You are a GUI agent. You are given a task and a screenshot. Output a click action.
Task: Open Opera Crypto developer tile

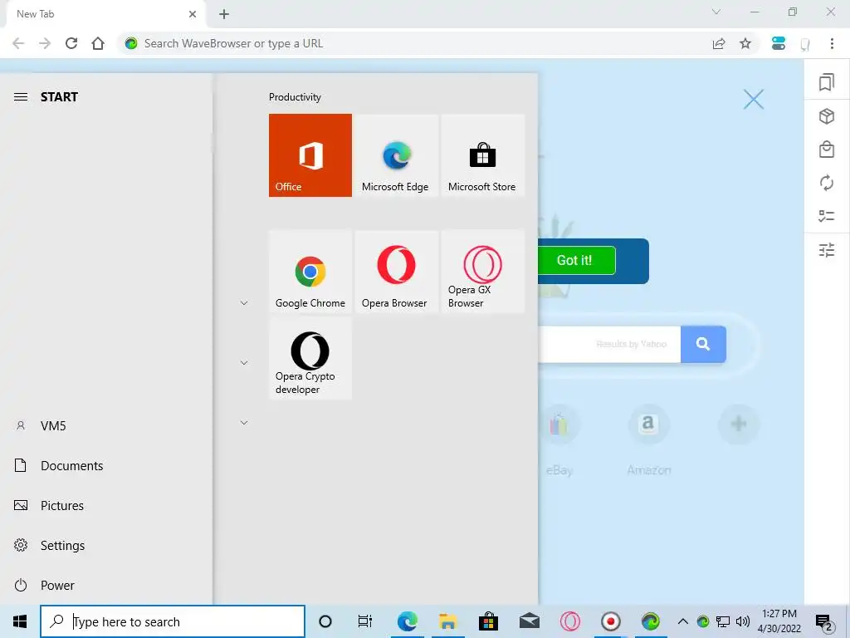pyautogui.click(x=310, y=359)
